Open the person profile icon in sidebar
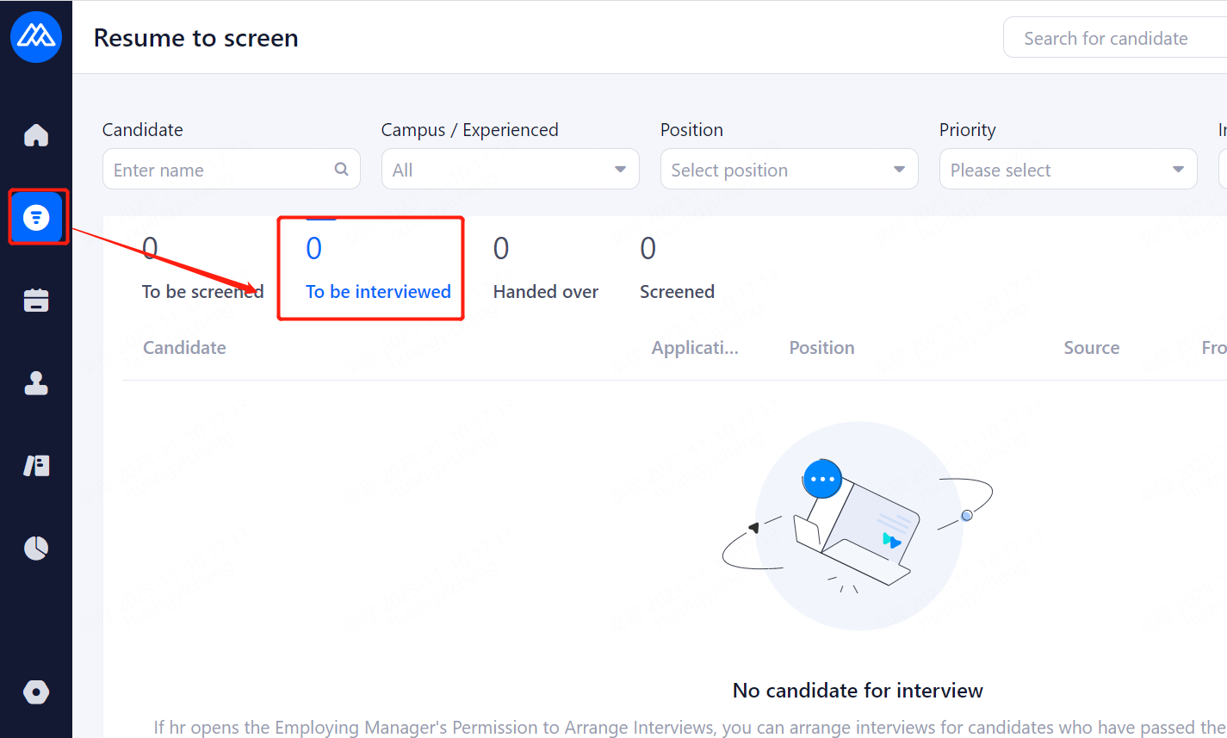The width and height of the screenshot is (1227, 738). click(36, 383)
